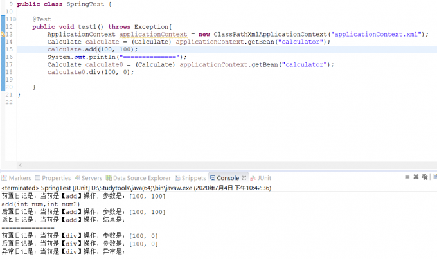Click console line 前置日记是 for add operation
This screenshot has height=259, width=437.
(84, 196)
